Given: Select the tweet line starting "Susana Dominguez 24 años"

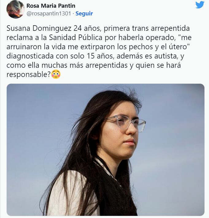Looking at the screenshot, I should (98, 28).
